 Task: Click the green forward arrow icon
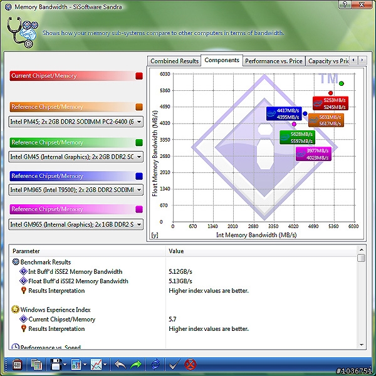(136, 365)
